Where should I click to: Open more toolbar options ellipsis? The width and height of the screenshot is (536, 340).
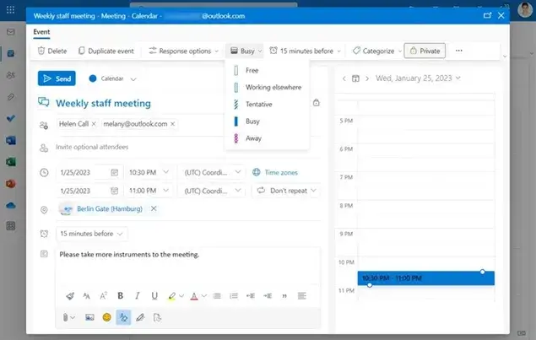coord(458,51)
